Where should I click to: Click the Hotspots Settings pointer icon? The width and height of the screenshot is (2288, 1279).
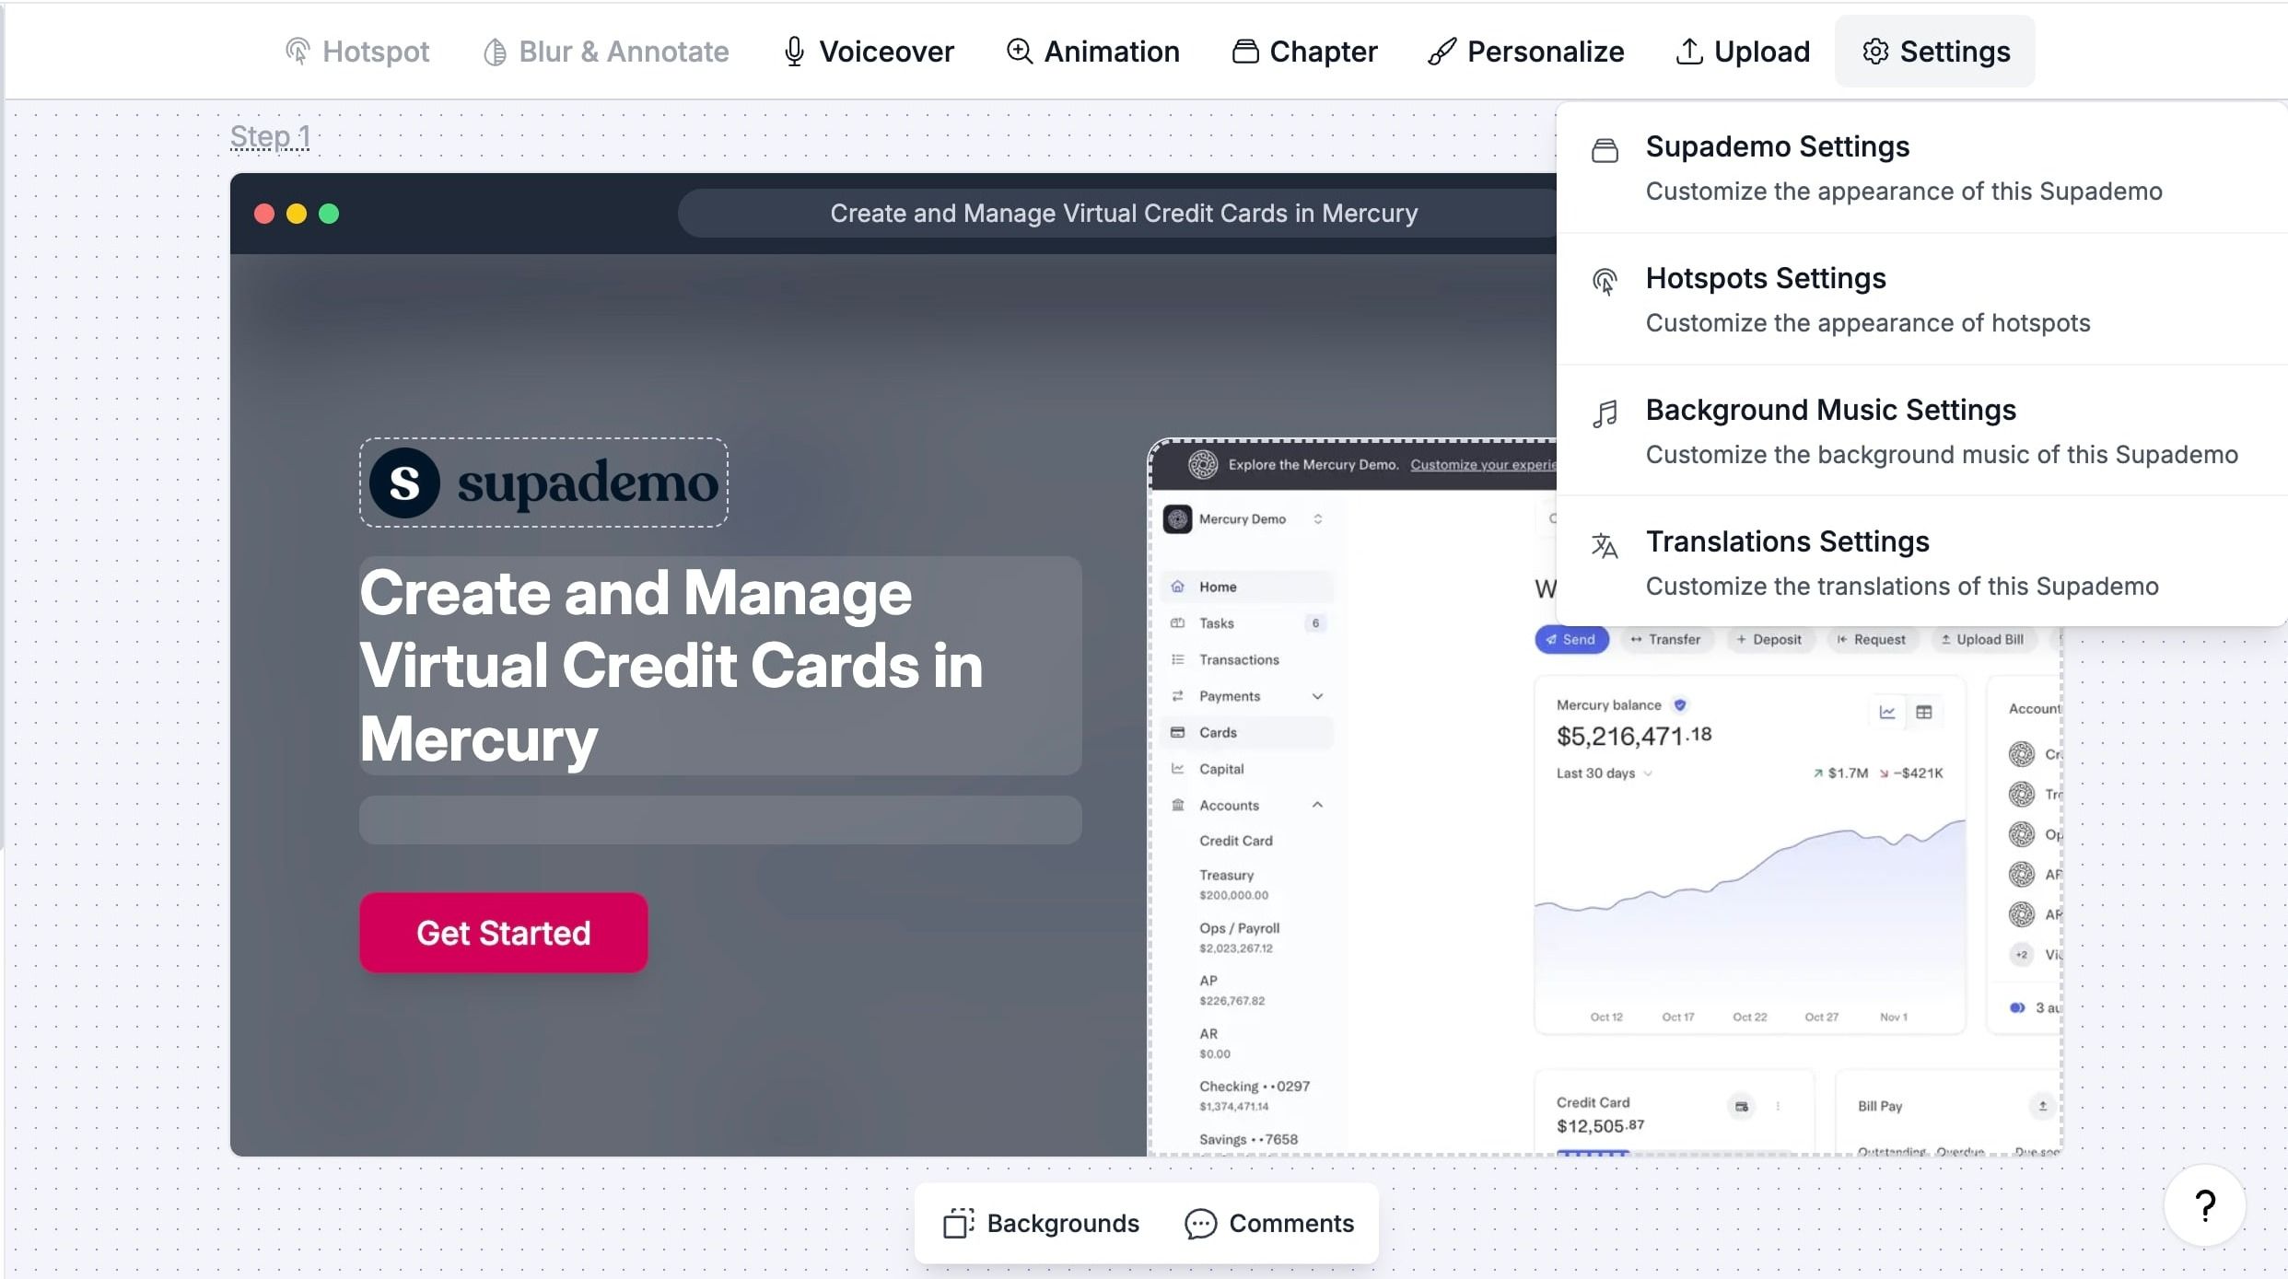coord(1605,282)
